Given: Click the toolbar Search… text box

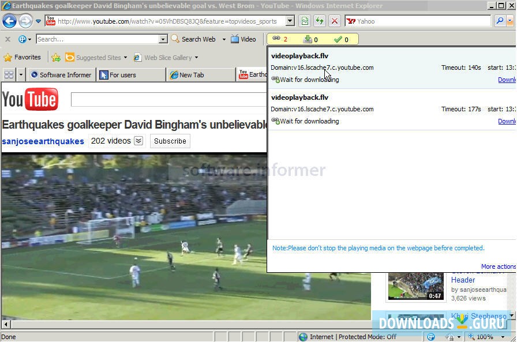Looking at the screenshot, I should click(98, 39).
